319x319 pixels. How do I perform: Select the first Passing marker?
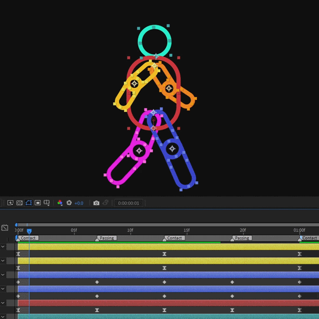point(107,238)
